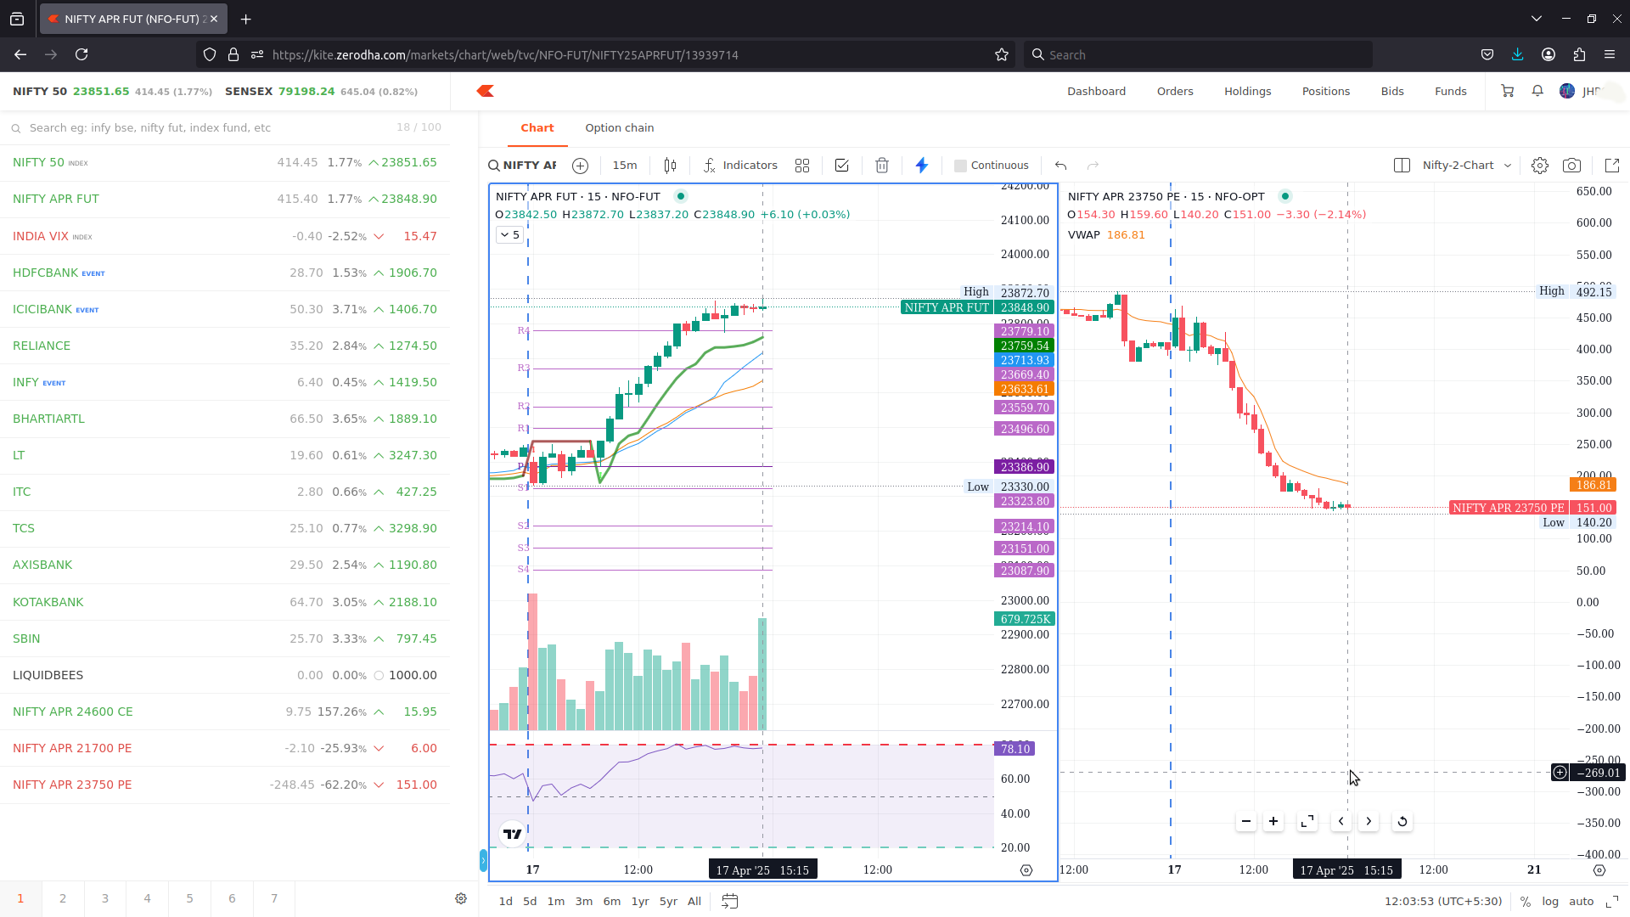Switch to the Option chain tab

click(620, 128)
